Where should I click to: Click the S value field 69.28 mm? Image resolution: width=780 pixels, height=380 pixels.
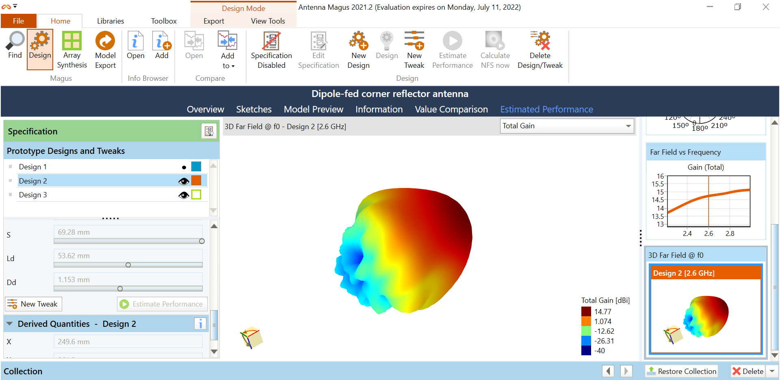click(x=128, y=232)
